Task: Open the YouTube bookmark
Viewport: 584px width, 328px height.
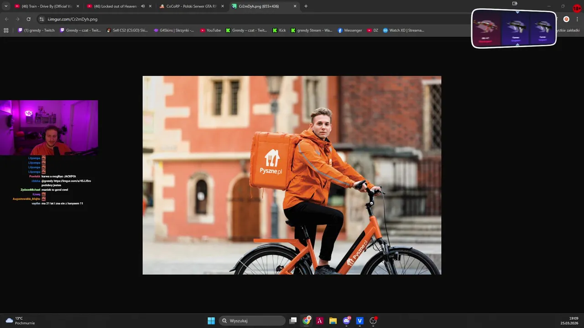Action: click(x=210, y=31)
